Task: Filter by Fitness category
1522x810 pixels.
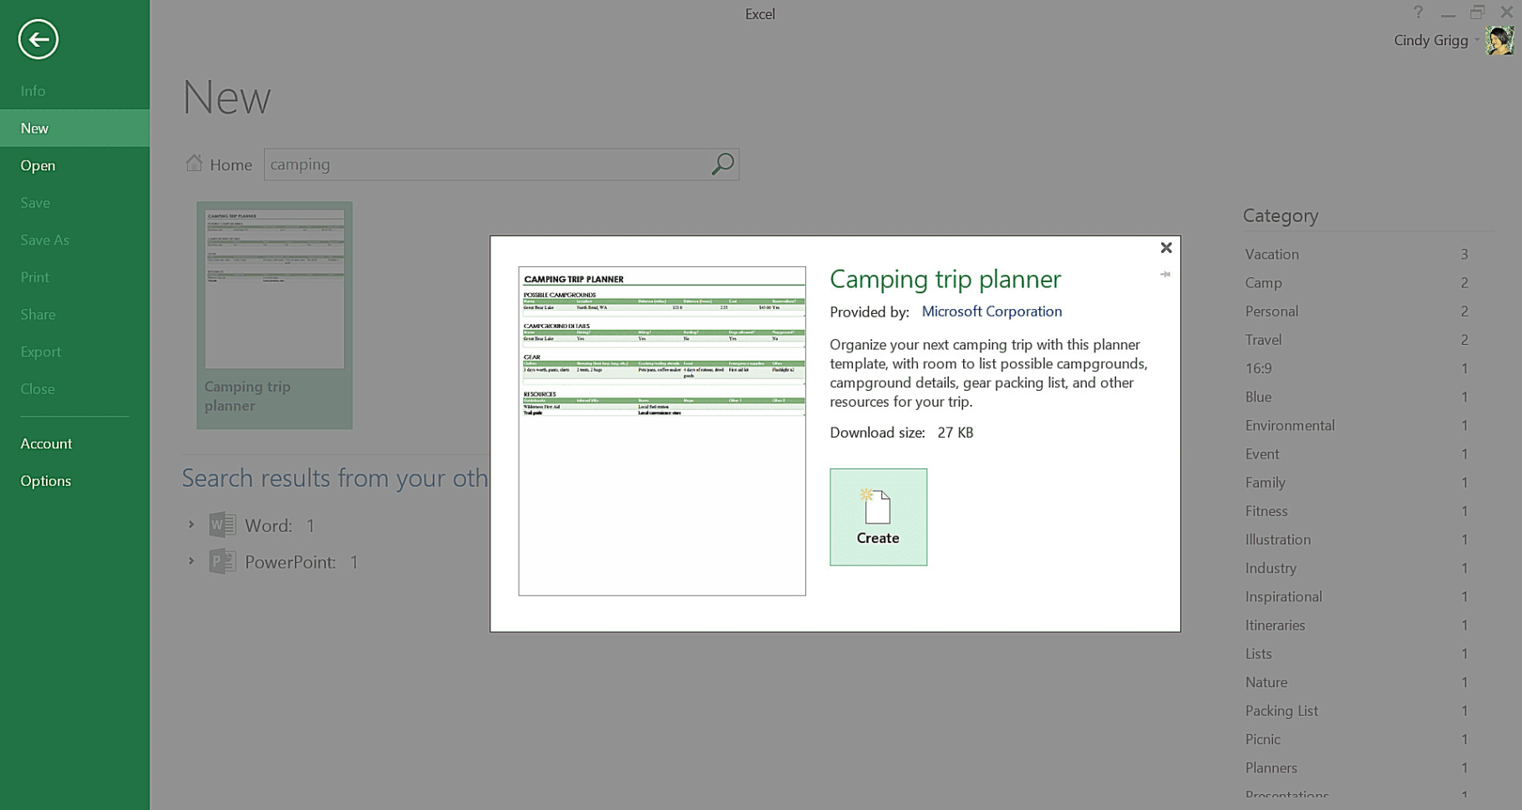Action: pos(1357,511)
